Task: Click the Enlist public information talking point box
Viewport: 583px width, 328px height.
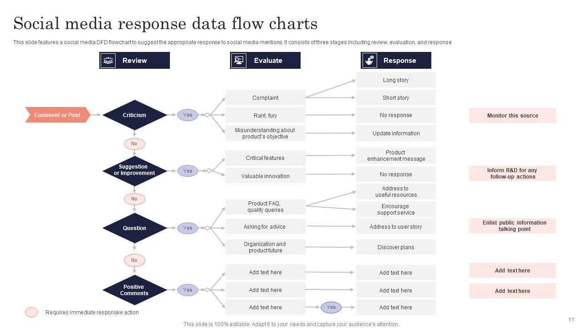Action: tap(512, 226)
